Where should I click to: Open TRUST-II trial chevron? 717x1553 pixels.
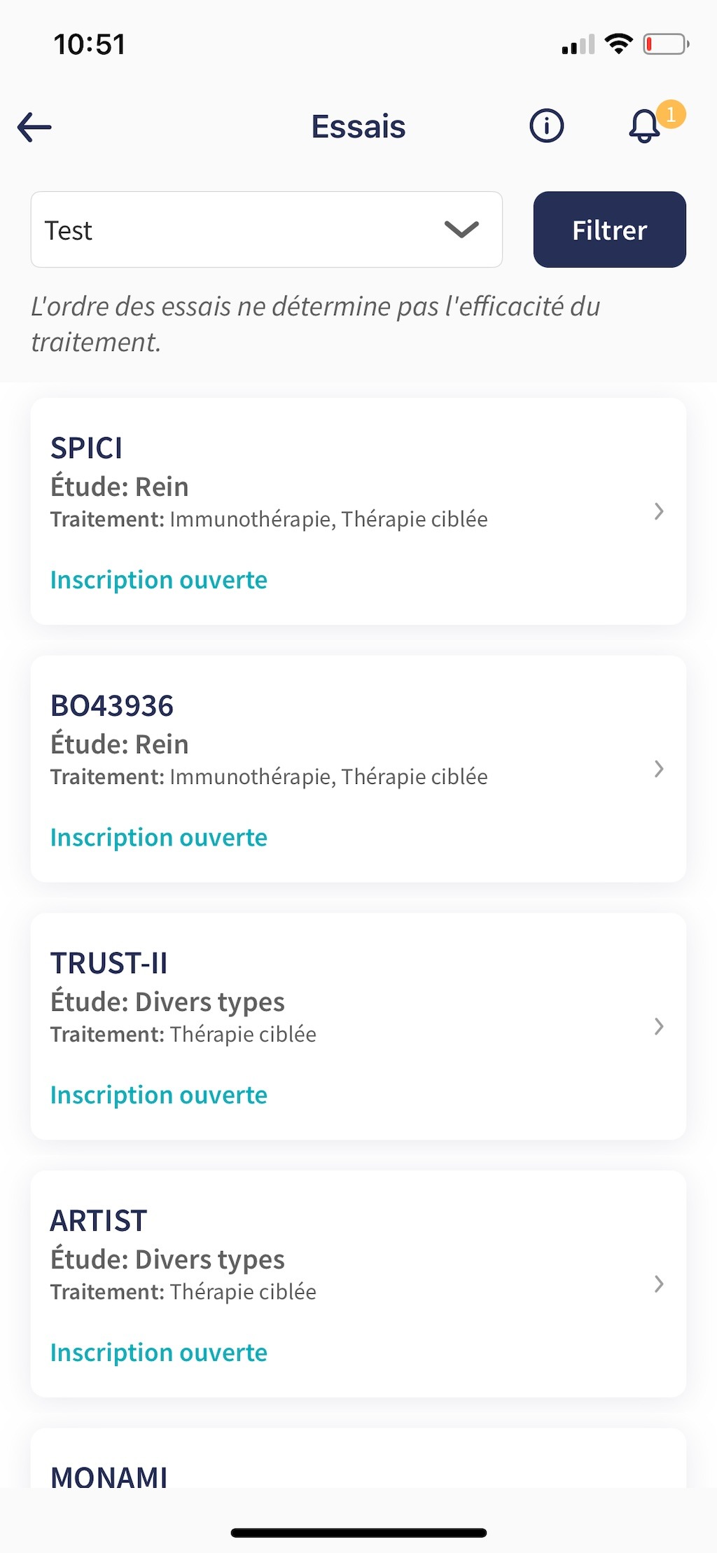[659, 1027]
